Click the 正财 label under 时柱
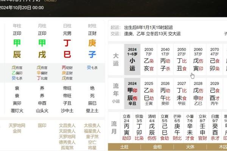 pos(92,33)
